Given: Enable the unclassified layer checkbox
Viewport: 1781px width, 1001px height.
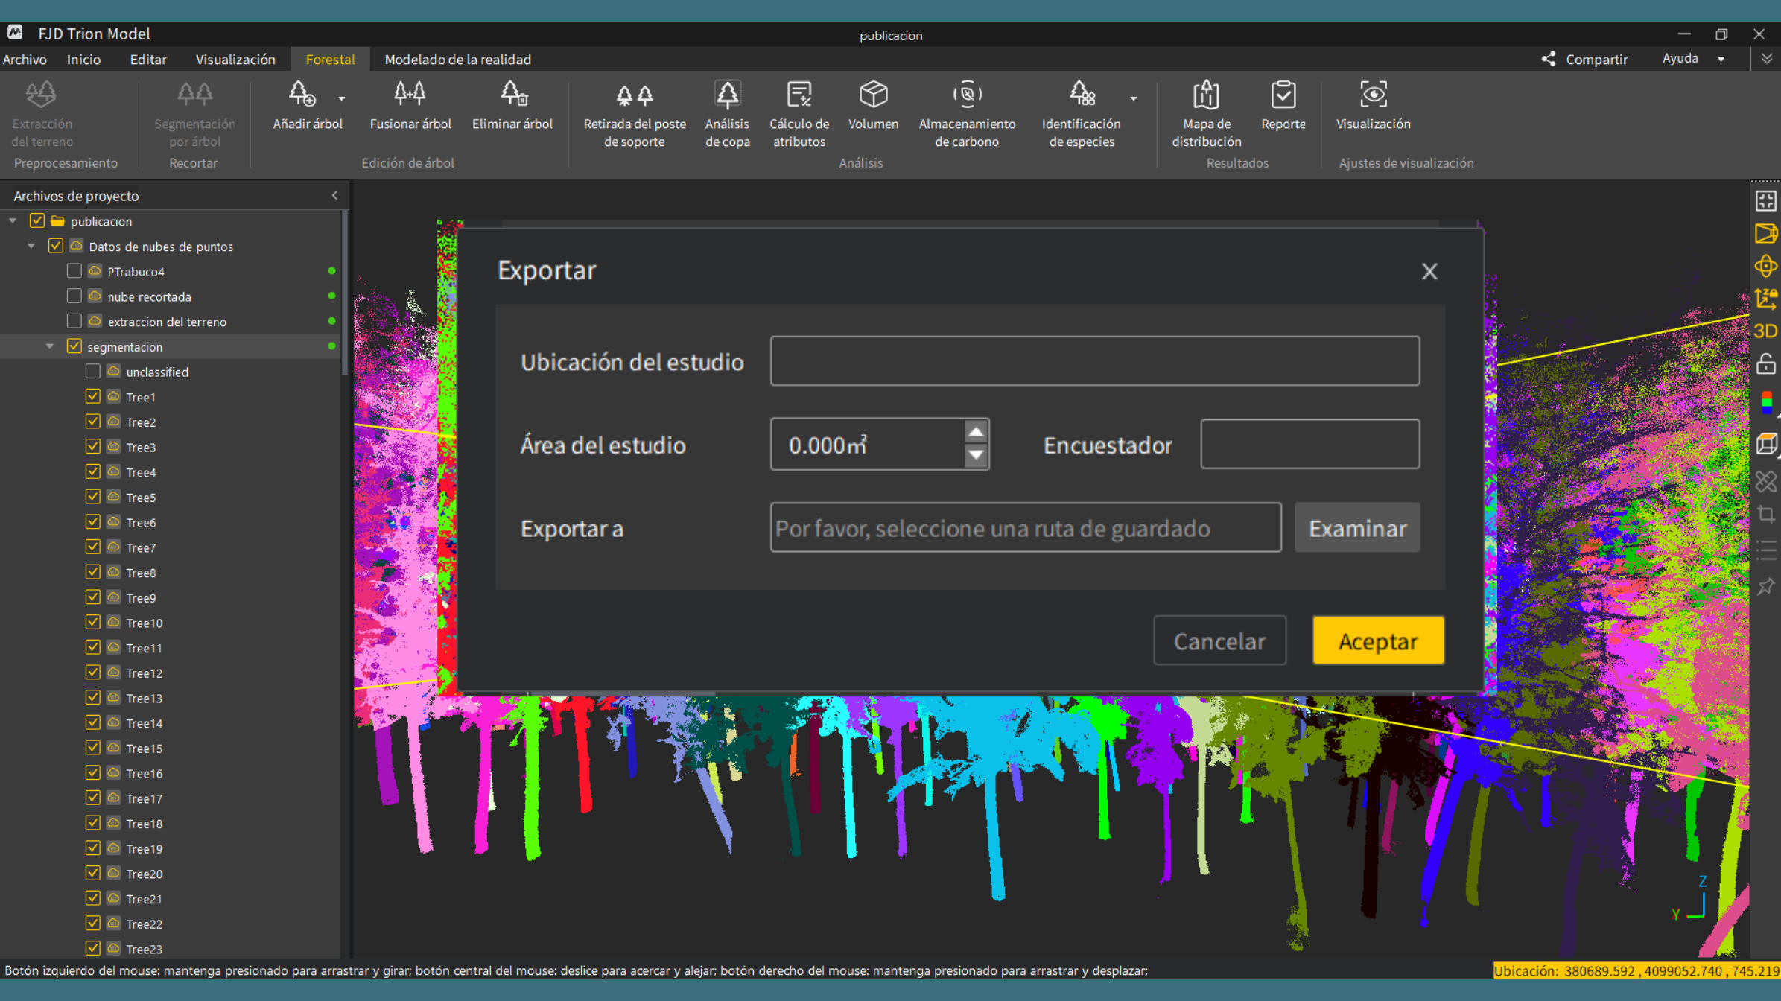Looking at the screenshot, I should [92, 372].
